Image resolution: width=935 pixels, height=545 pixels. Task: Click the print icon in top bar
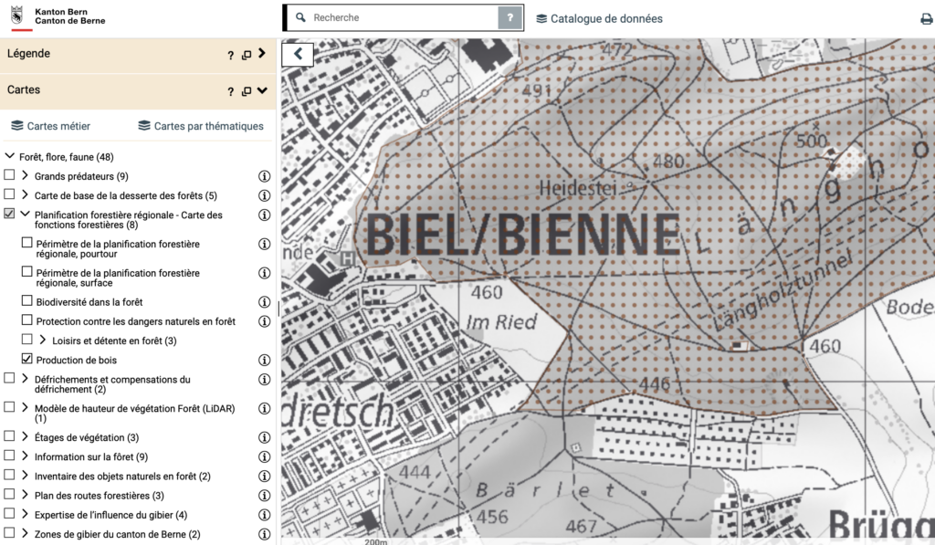click(x=926, y=19)
